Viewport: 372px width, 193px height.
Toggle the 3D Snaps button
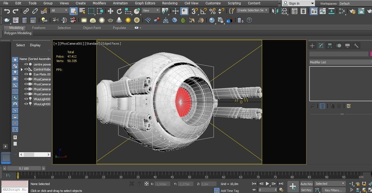point(195,11)
